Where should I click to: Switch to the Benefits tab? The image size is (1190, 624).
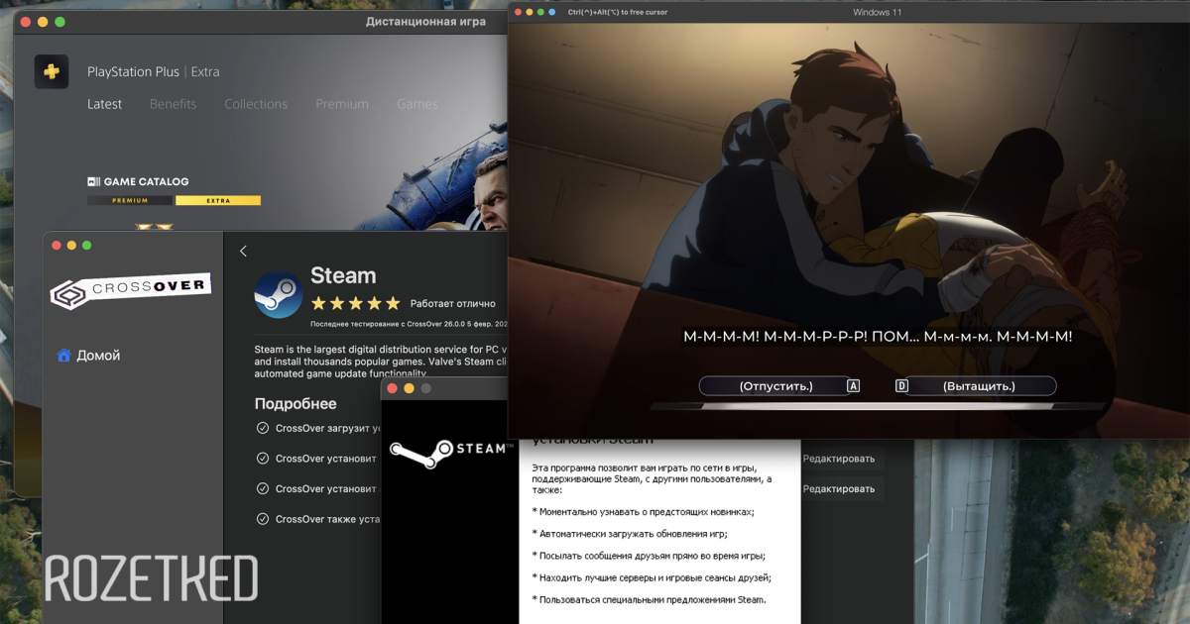(173, 104)
